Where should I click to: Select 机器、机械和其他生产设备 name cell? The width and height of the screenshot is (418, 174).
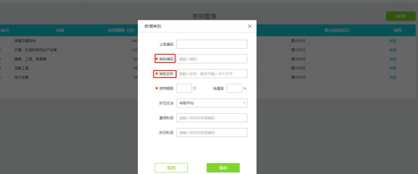pyautogui.click(x=36, y=50)
